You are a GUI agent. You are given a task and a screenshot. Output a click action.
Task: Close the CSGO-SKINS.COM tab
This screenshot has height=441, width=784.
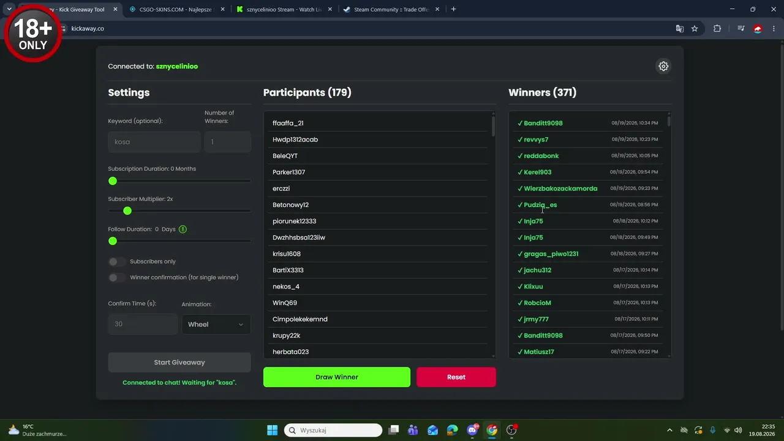click(x=222, y=9)
